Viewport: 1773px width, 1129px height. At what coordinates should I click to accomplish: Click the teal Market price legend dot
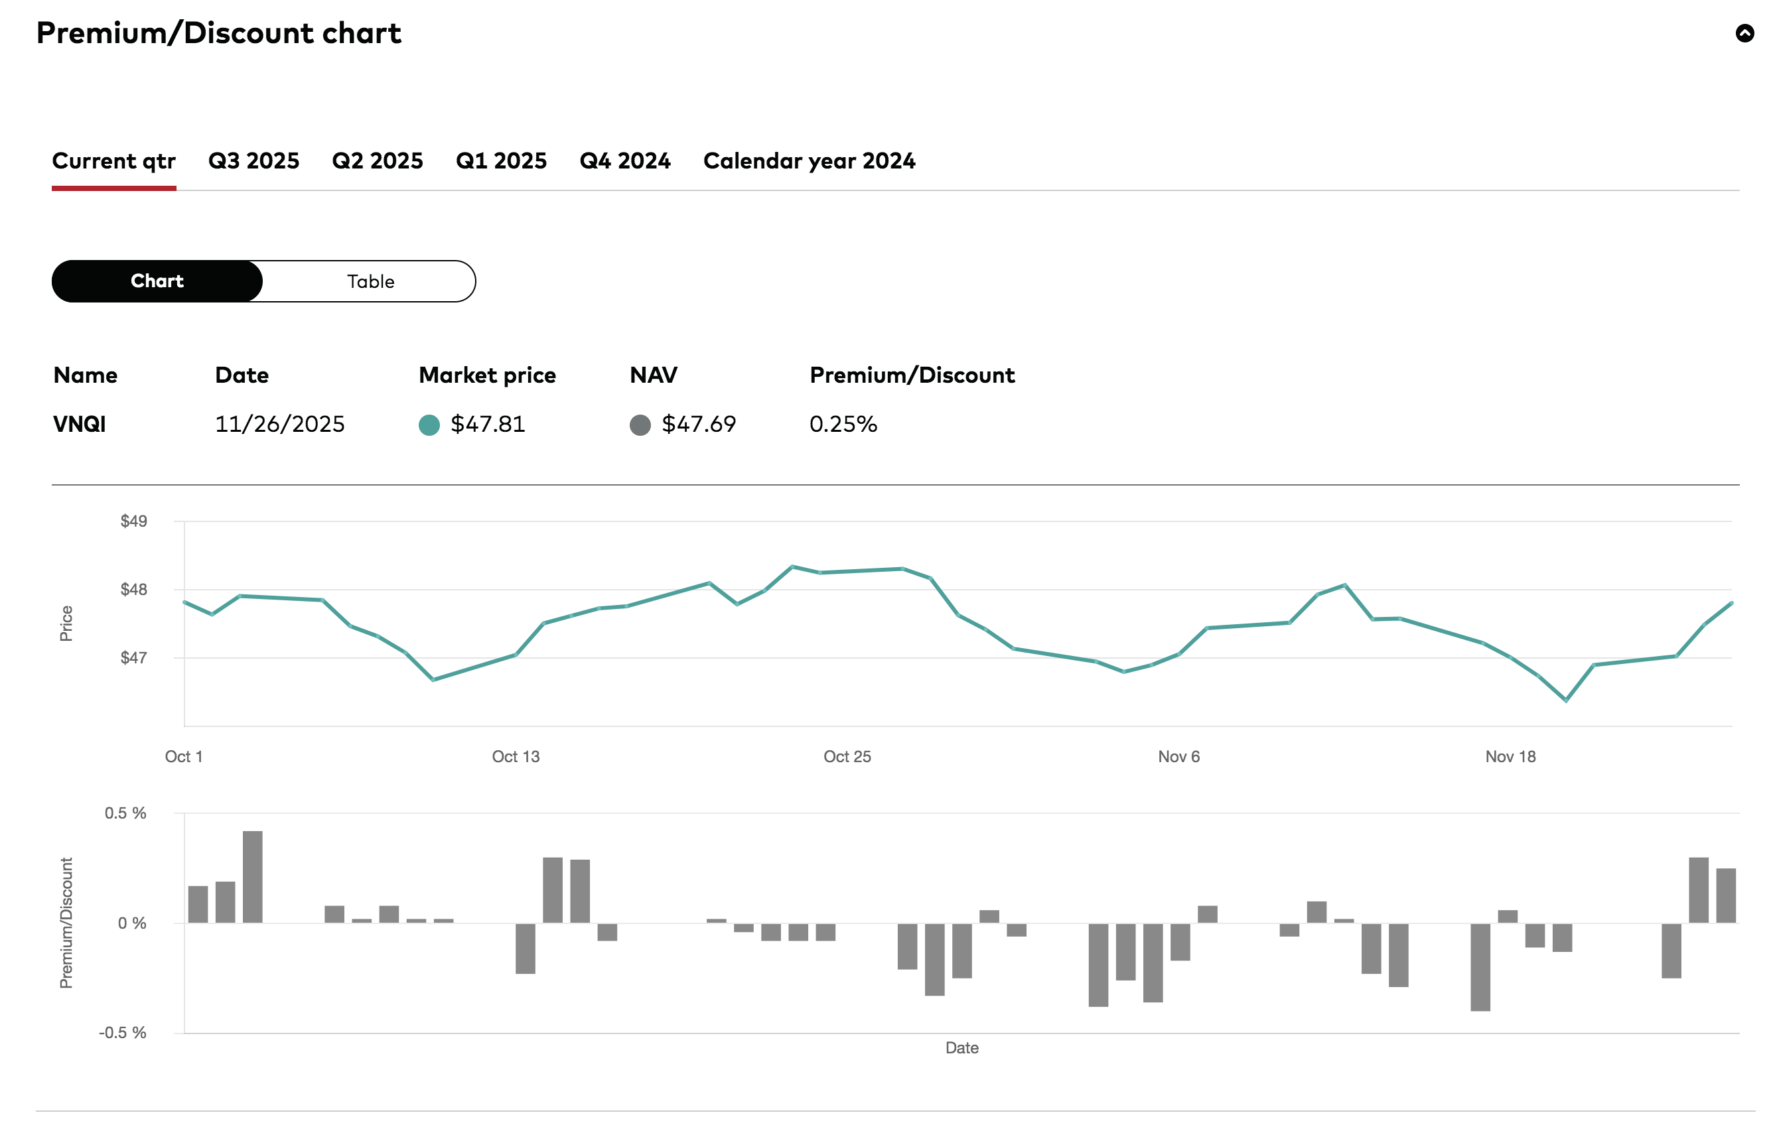pos(429,425)
